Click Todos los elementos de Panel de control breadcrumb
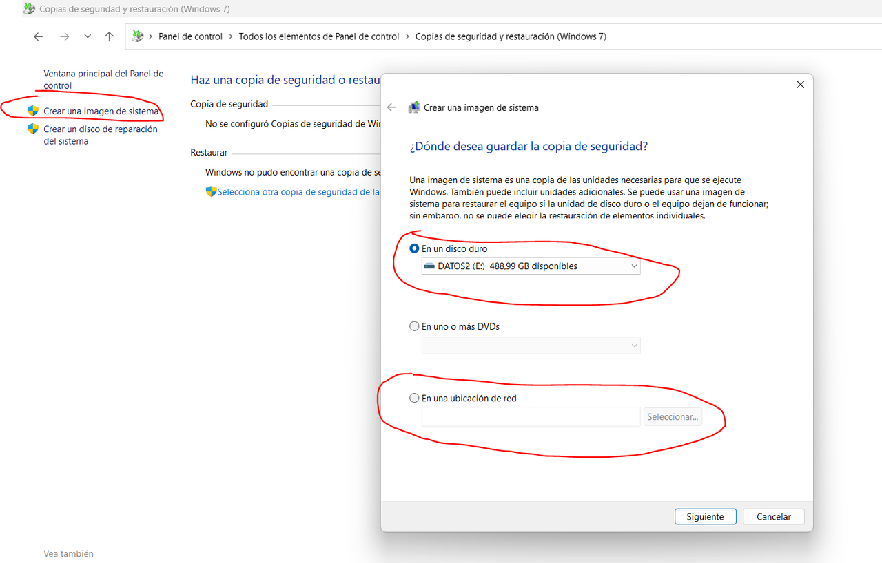The width and height of the screenshot is (882, 563). tap(319, 36)
